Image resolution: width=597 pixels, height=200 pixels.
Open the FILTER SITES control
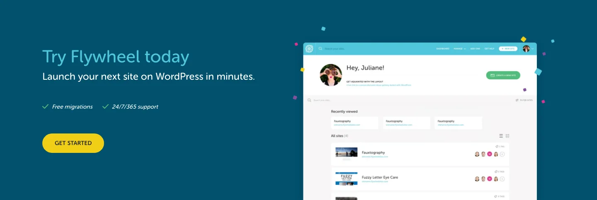[524, 100]
